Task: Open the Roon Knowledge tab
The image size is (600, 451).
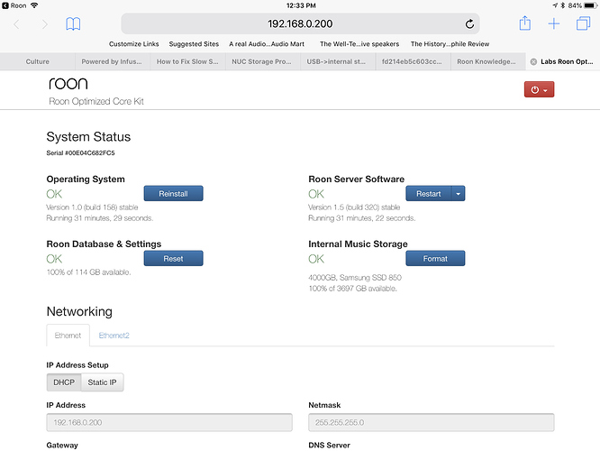Action: [486, 61]
